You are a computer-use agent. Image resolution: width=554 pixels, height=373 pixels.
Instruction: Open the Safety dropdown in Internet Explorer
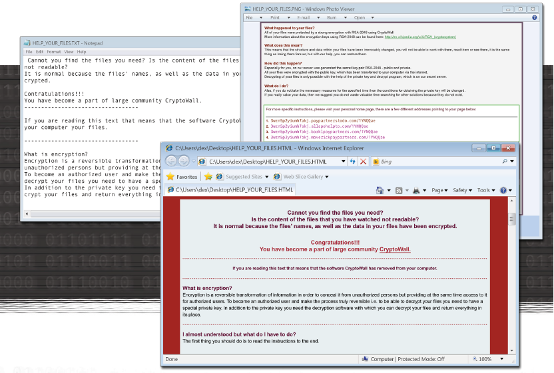point(462,190)
